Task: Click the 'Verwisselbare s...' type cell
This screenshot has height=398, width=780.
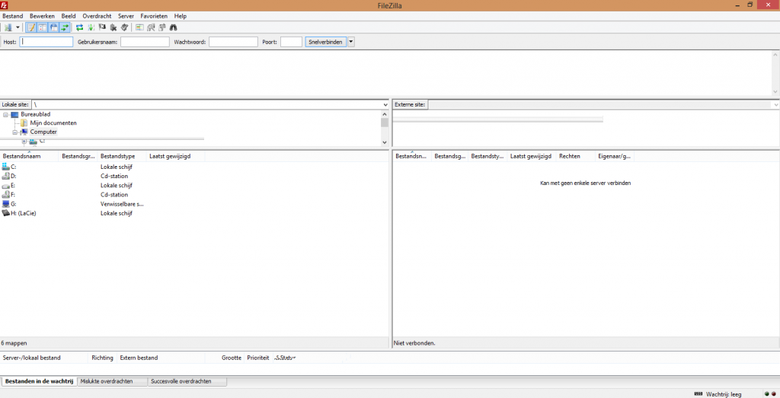Action: pyautogui.click(x=122, y=204)
